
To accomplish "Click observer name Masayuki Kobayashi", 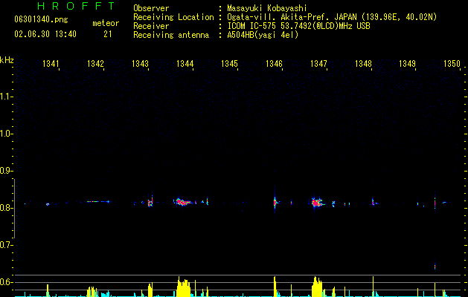I will (267, 8).
